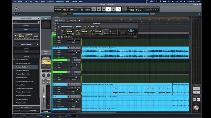Click the Width knob on the De-Esser
This screenshot has width=211, height=118.
(92, 32)
